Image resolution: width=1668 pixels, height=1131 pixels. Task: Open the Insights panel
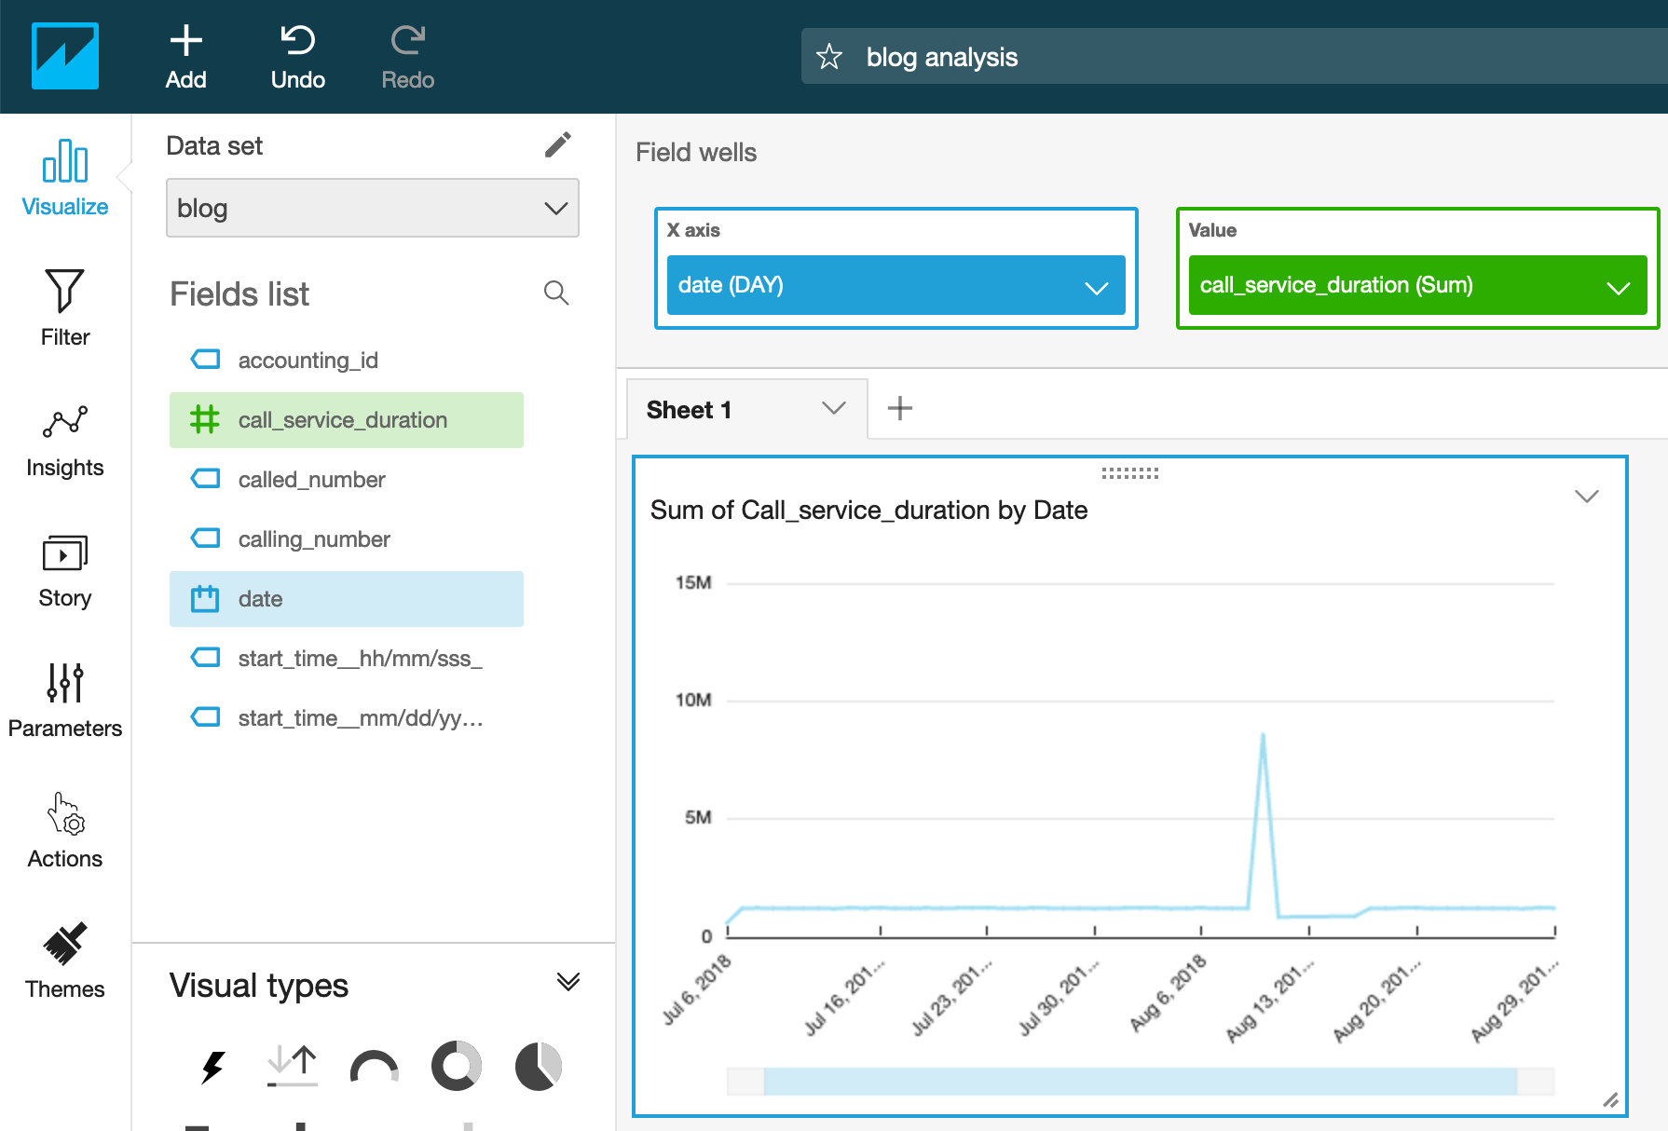tap(65, 440)
